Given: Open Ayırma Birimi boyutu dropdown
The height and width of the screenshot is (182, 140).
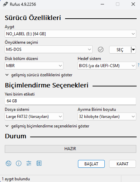Looking at the screenshot, I should [107, 117].
